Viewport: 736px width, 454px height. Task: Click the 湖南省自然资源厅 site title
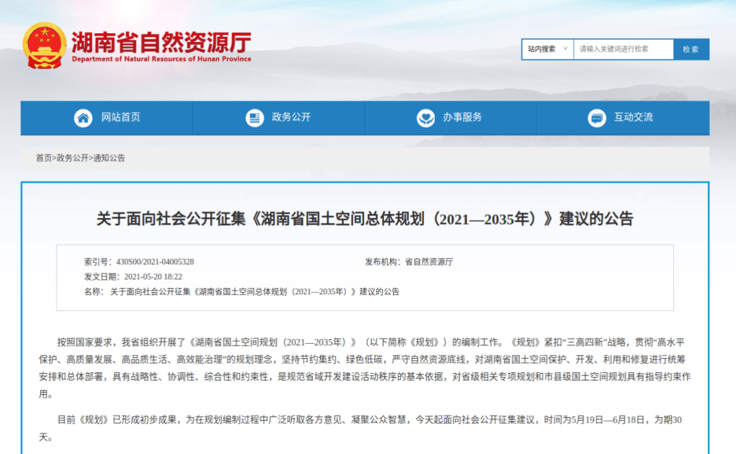(x=161, y=41)
